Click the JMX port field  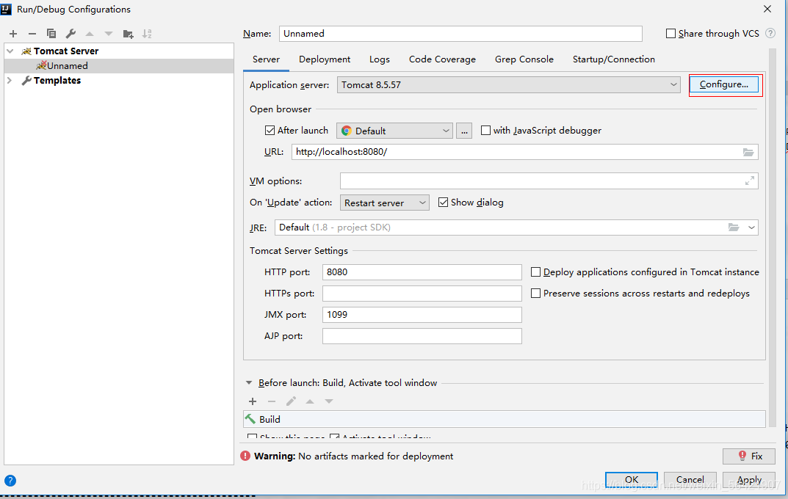pos(422,315)
